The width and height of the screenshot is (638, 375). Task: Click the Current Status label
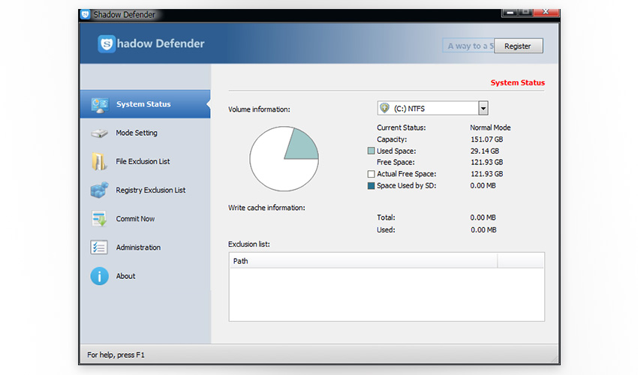point(402,127)
